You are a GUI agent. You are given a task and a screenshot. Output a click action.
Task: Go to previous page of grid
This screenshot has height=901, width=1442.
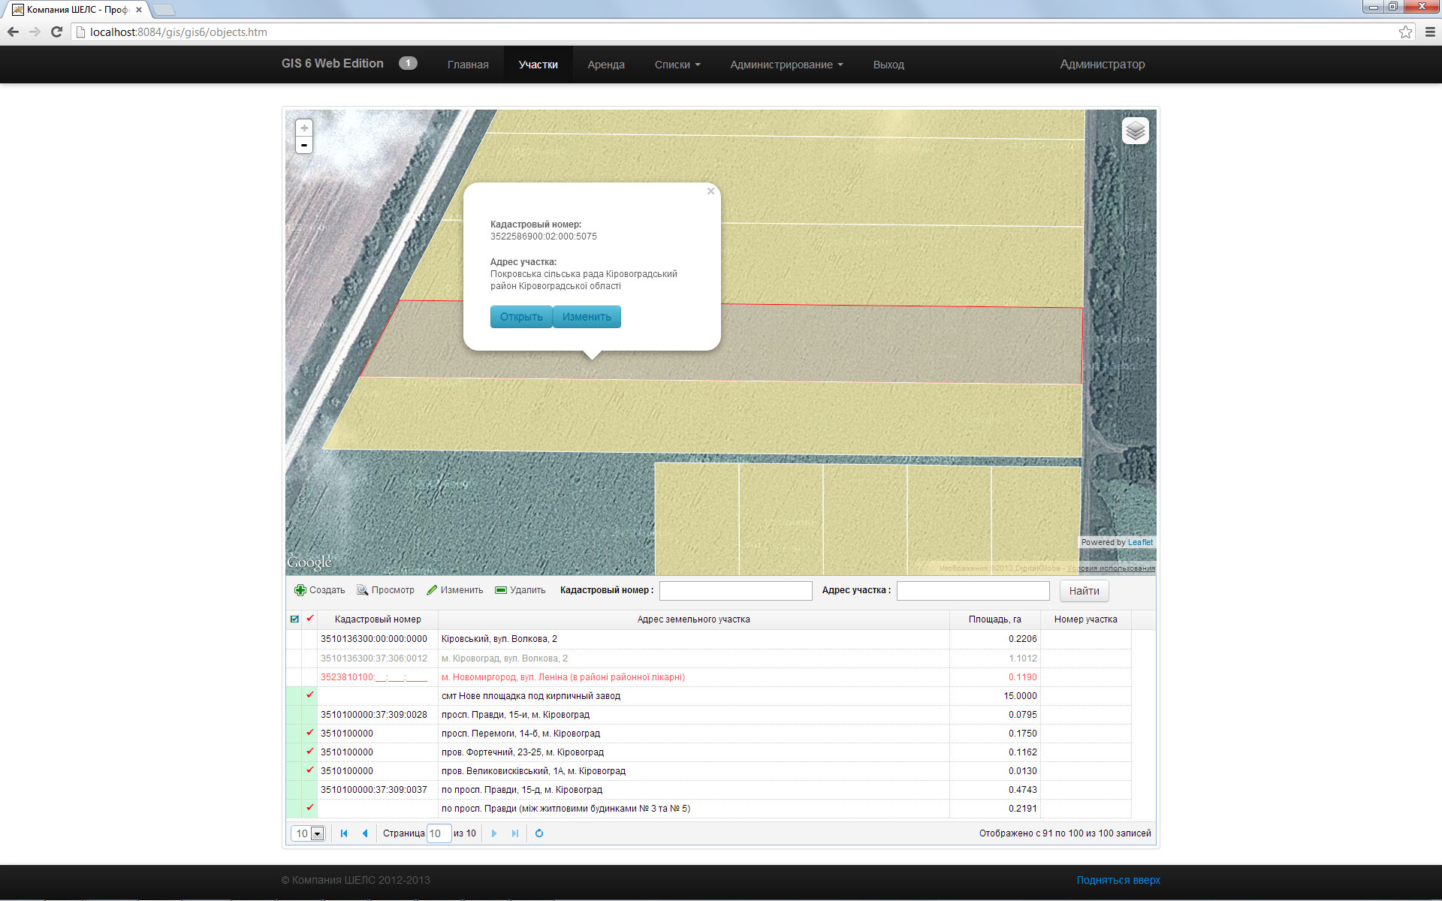(x=365, y=833)
